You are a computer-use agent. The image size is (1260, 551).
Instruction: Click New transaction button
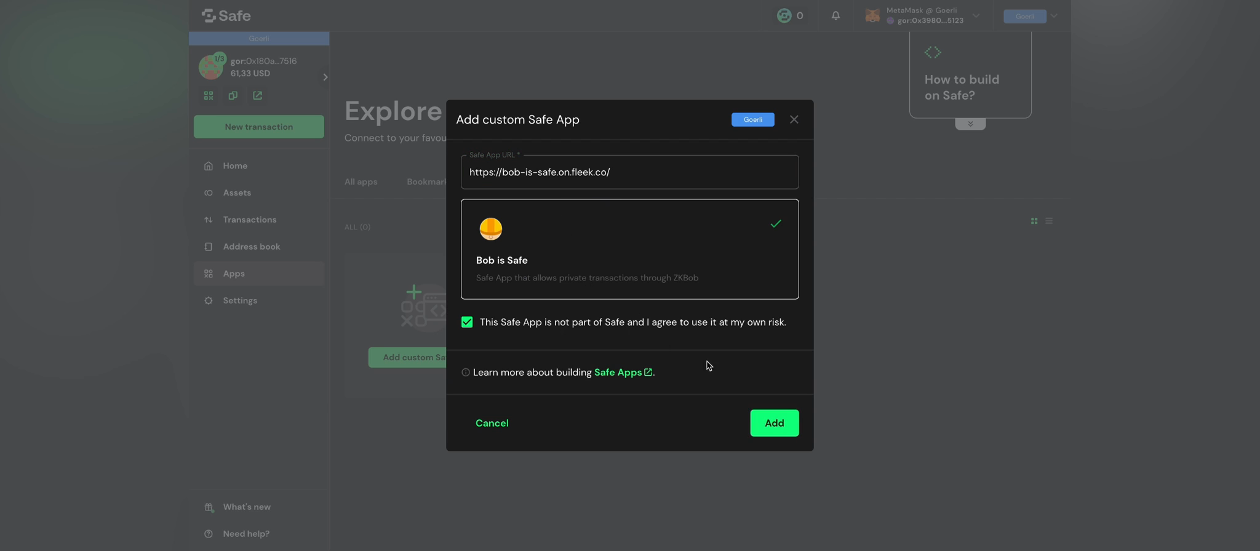258,127
